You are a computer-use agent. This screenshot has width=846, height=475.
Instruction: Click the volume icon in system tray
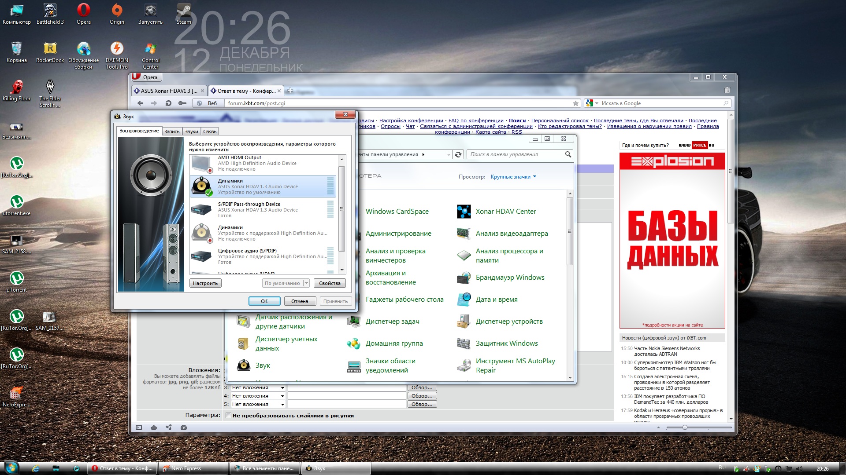(x=799, y=468)
